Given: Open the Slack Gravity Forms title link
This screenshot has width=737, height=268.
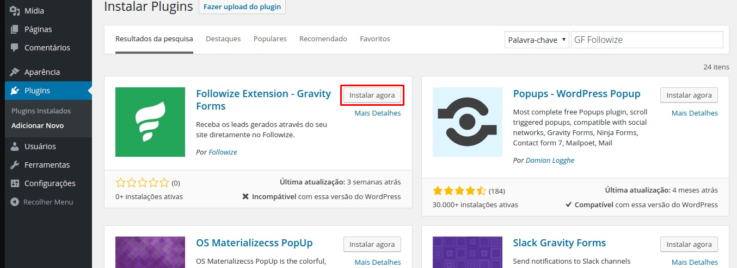Looking at the screenshot, I should tap(560, 243).
